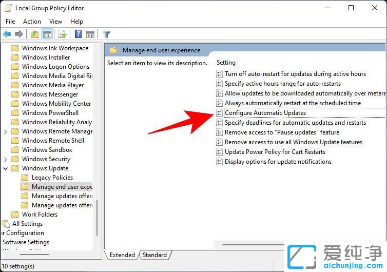Select Configure Automatic Updates setting
Viewport: 387px width, 272px height.
(265, 113)
